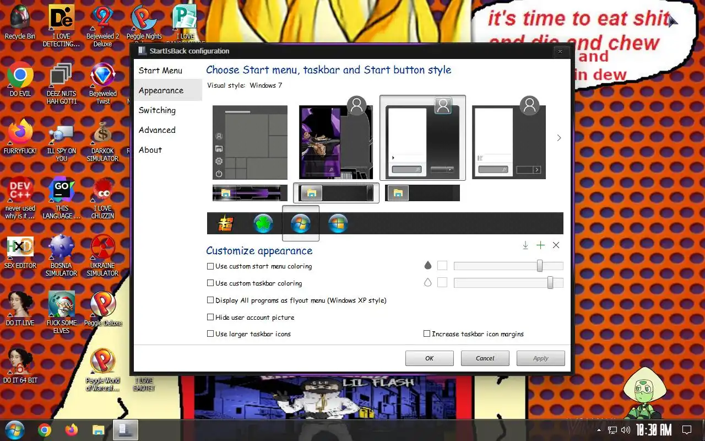The image size is (705, 441).
Task: Select the orange logo Start button style
Action: (226, 223)
